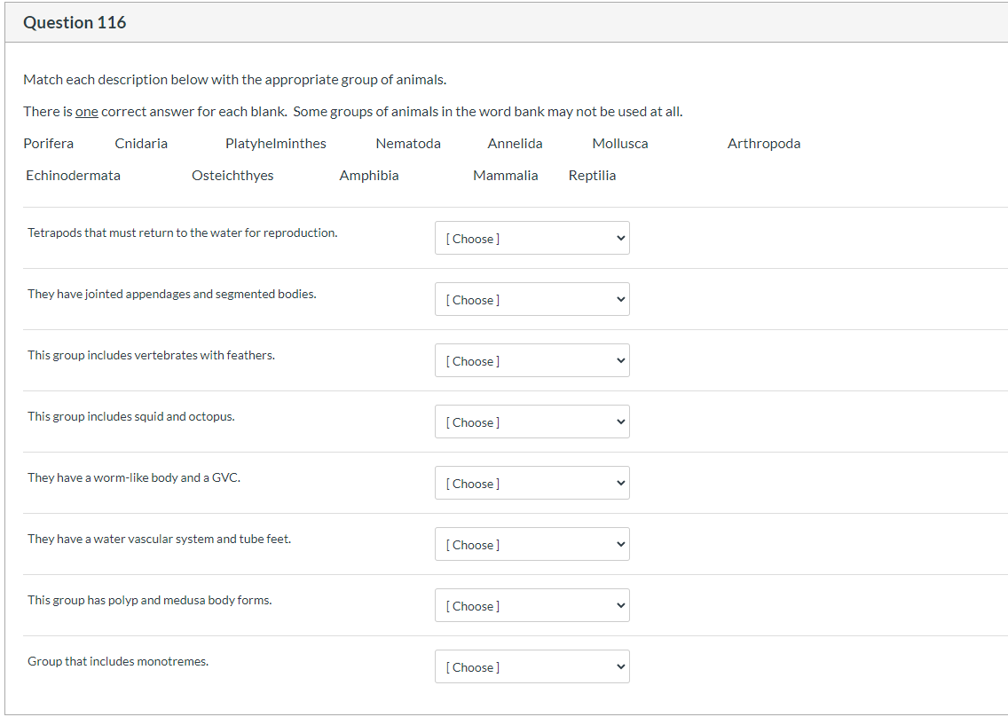
Task: Open dropdown for the monotremes group
Action: 532,666
